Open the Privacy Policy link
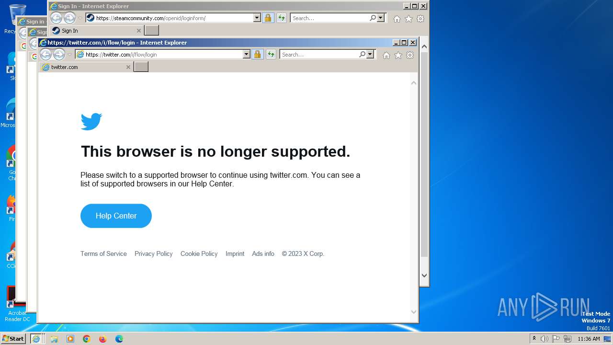This screenshot has height=345, width=613. pyautogui.click(x=153, y=253)
